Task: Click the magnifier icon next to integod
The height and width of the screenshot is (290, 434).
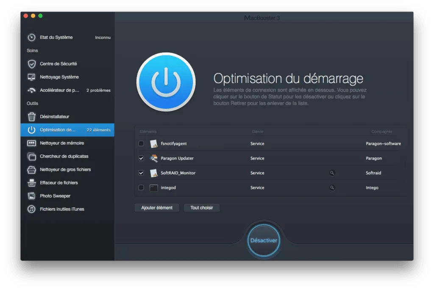Action: pyautogui.click(x=332, y=188)
